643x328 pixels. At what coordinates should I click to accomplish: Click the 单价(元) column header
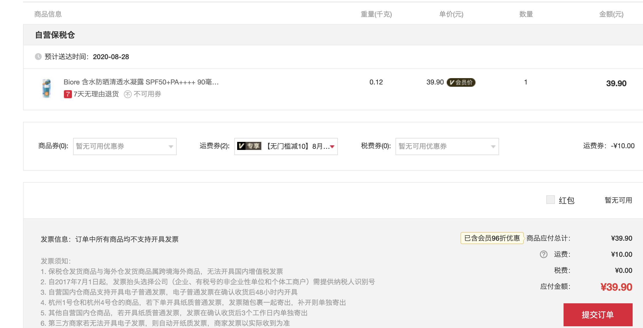pos(451,14)
